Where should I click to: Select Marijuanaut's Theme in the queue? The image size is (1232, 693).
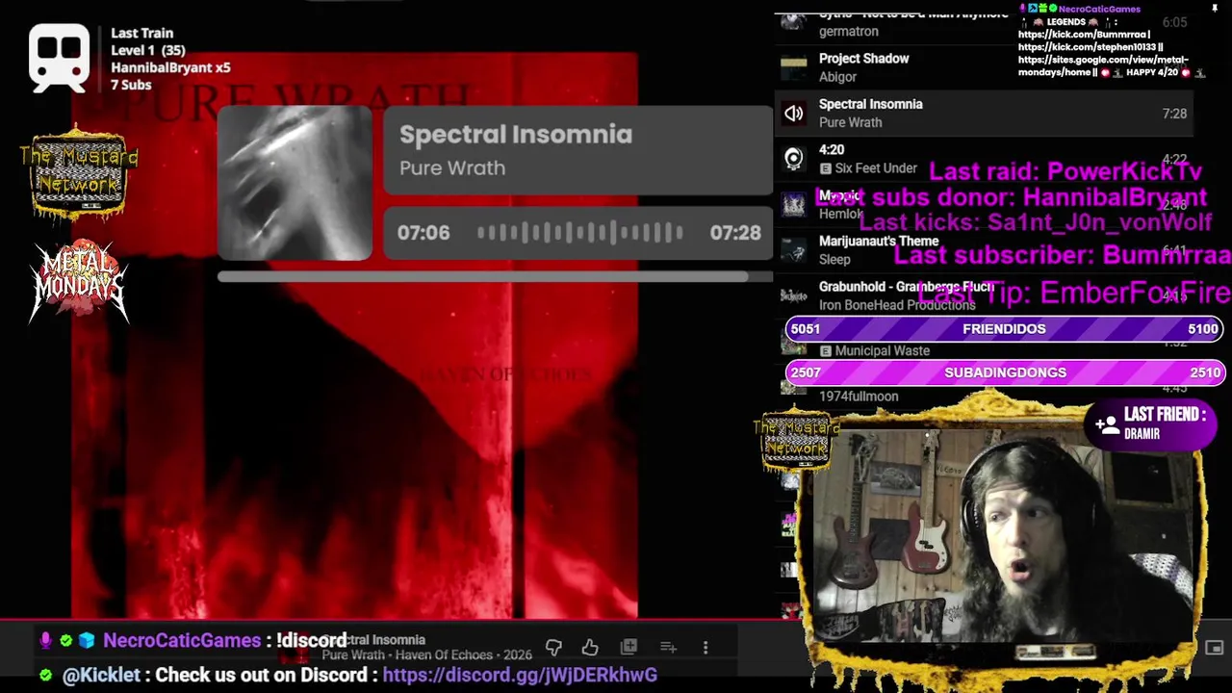984,250
